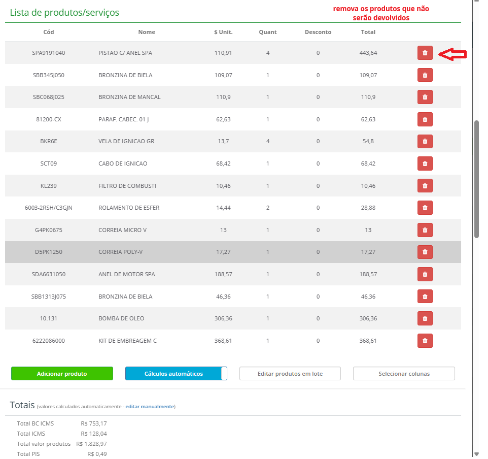This screenshot has height=459, width=488.
Task: Select the Total BC ICMS value R$ 753,17
Action: coord(94,423)
